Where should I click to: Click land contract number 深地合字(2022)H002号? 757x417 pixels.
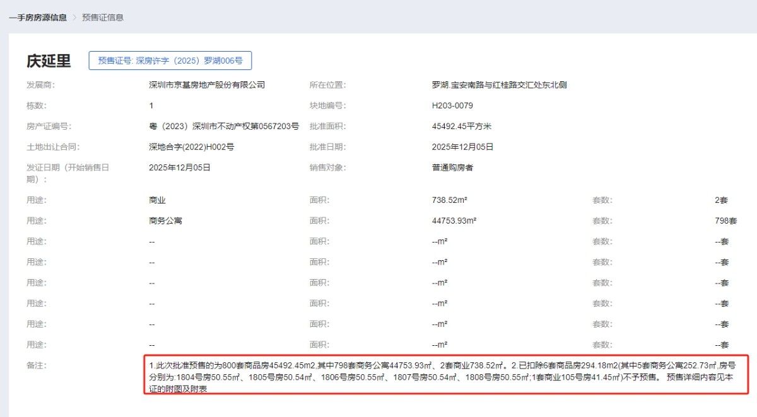click(191, 147)
